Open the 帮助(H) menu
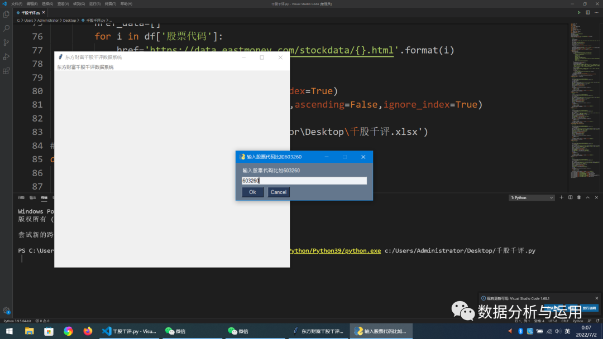This screenshot has width=603, height=339. click(126, 4)
